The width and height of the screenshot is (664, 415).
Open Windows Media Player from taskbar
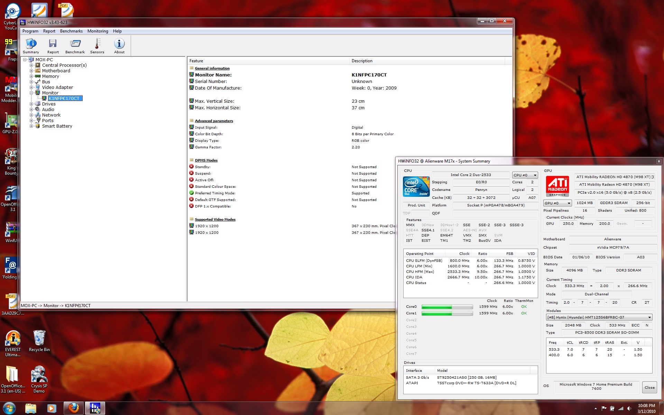click(x=52, y=408)
